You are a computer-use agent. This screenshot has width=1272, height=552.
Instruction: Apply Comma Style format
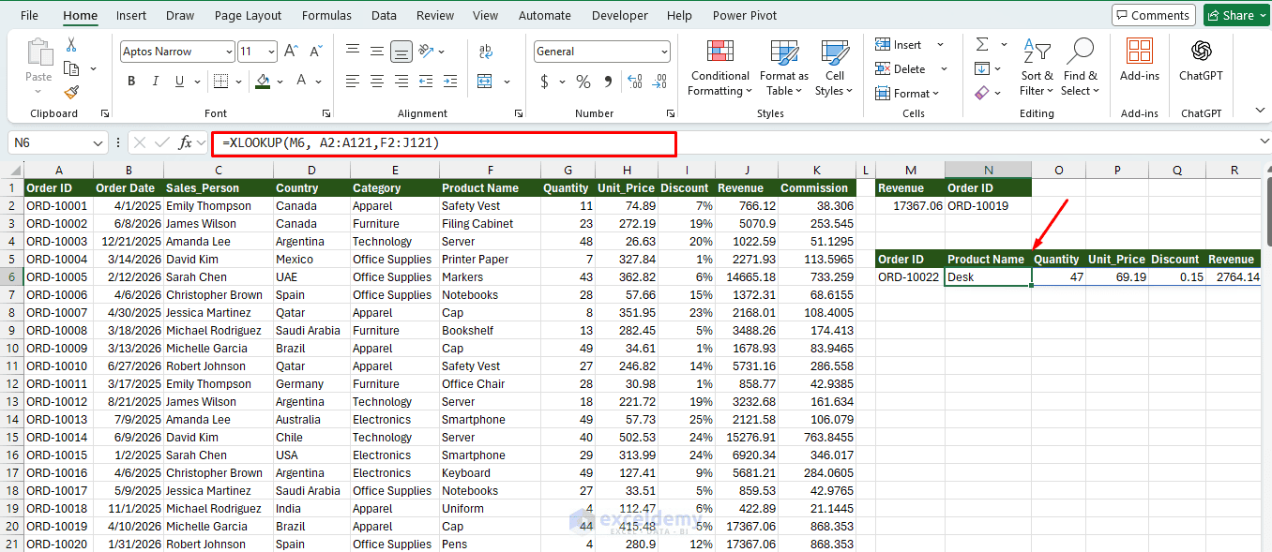point(608,82)
